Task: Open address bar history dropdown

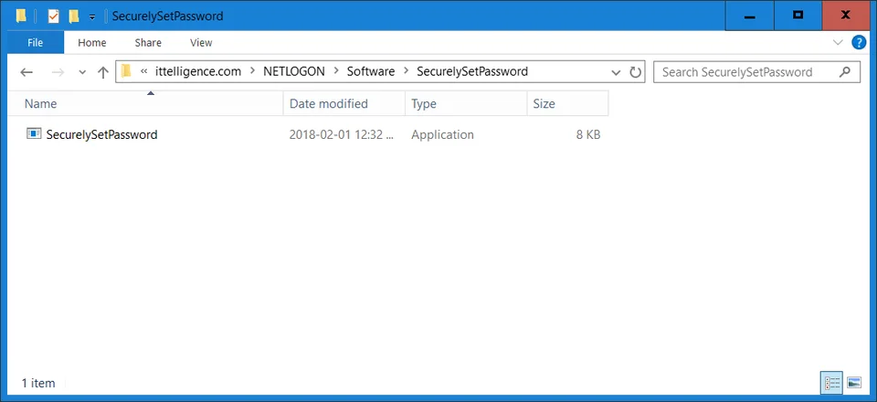Action: pyautogui.click(x=616, y=72)
